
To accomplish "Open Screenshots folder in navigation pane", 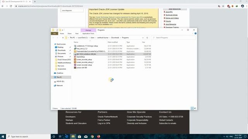I will 62,69.
